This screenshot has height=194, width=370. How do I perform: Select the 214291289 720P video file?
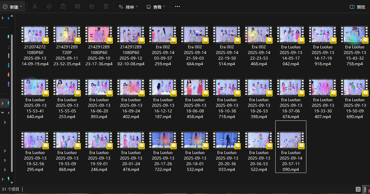pos(67,46)
